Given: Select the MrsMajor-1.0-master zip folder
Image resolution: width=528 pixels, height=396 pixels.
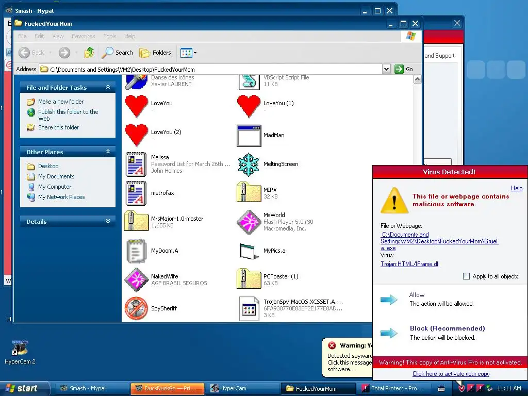Looking at the screenshot, I should (136, 221).
